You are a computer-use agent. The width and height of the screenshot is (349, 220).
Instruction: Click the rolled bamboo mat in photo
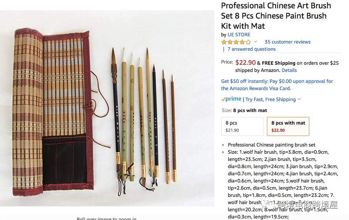[52, 112]
